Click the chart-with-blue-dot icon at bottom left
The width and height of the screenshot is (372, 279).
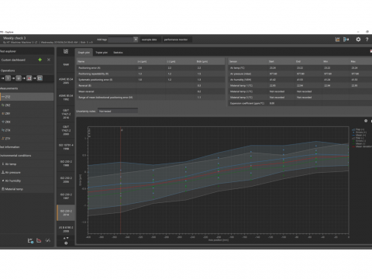[x=30, y=240]
